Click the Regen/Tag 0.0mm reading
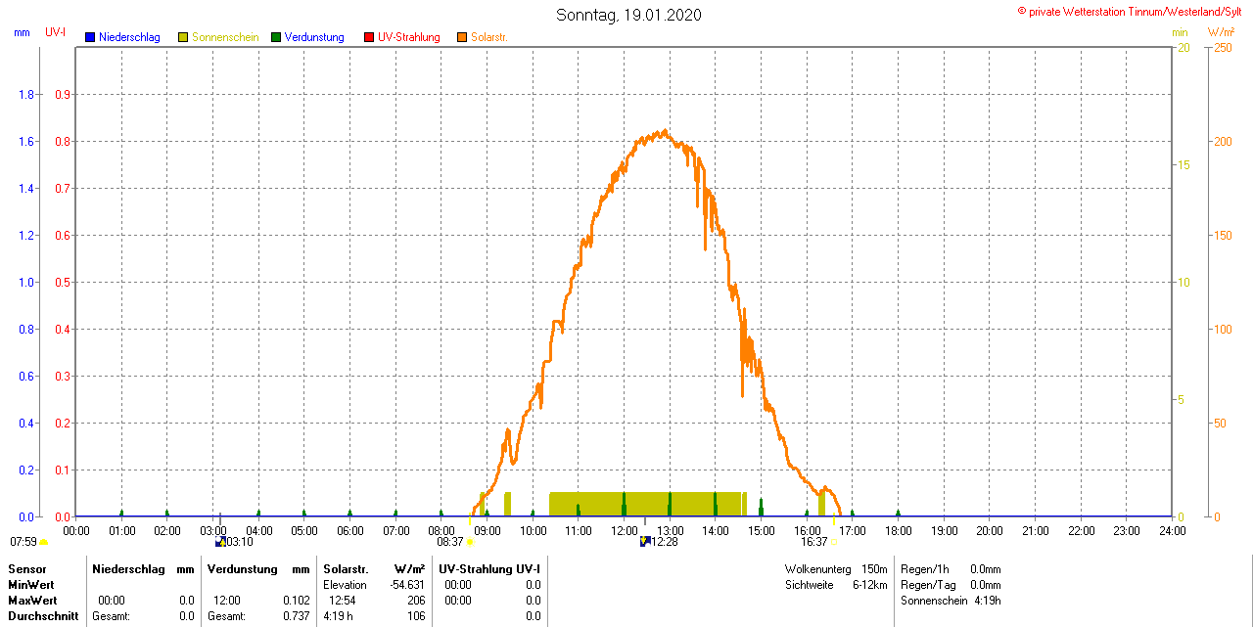This screenshot has width=1253, height=627. click(x=951, y=585)
